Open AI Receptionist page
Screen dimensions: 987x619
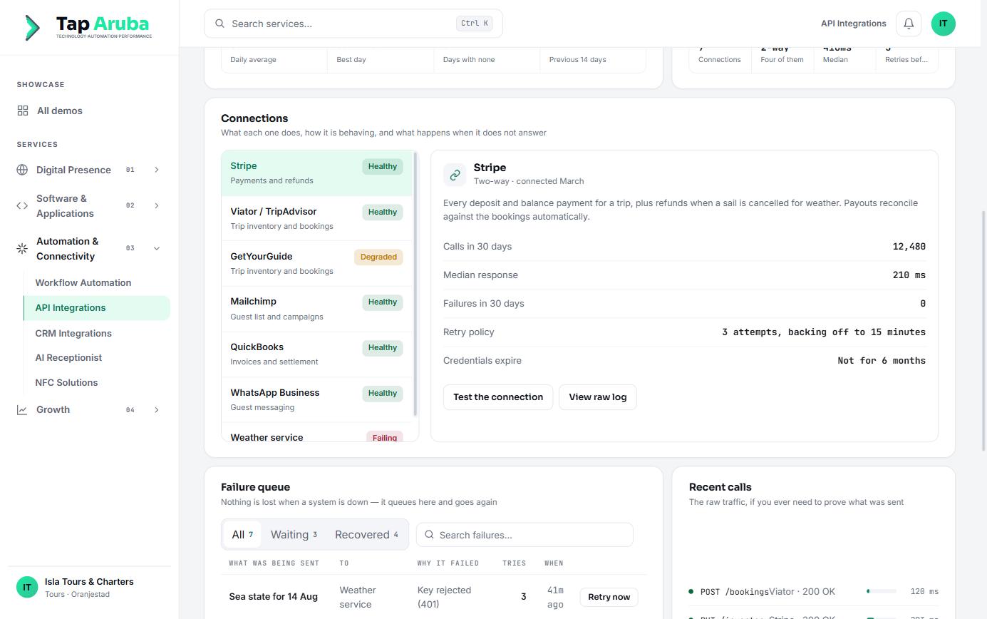click(68, 358)
